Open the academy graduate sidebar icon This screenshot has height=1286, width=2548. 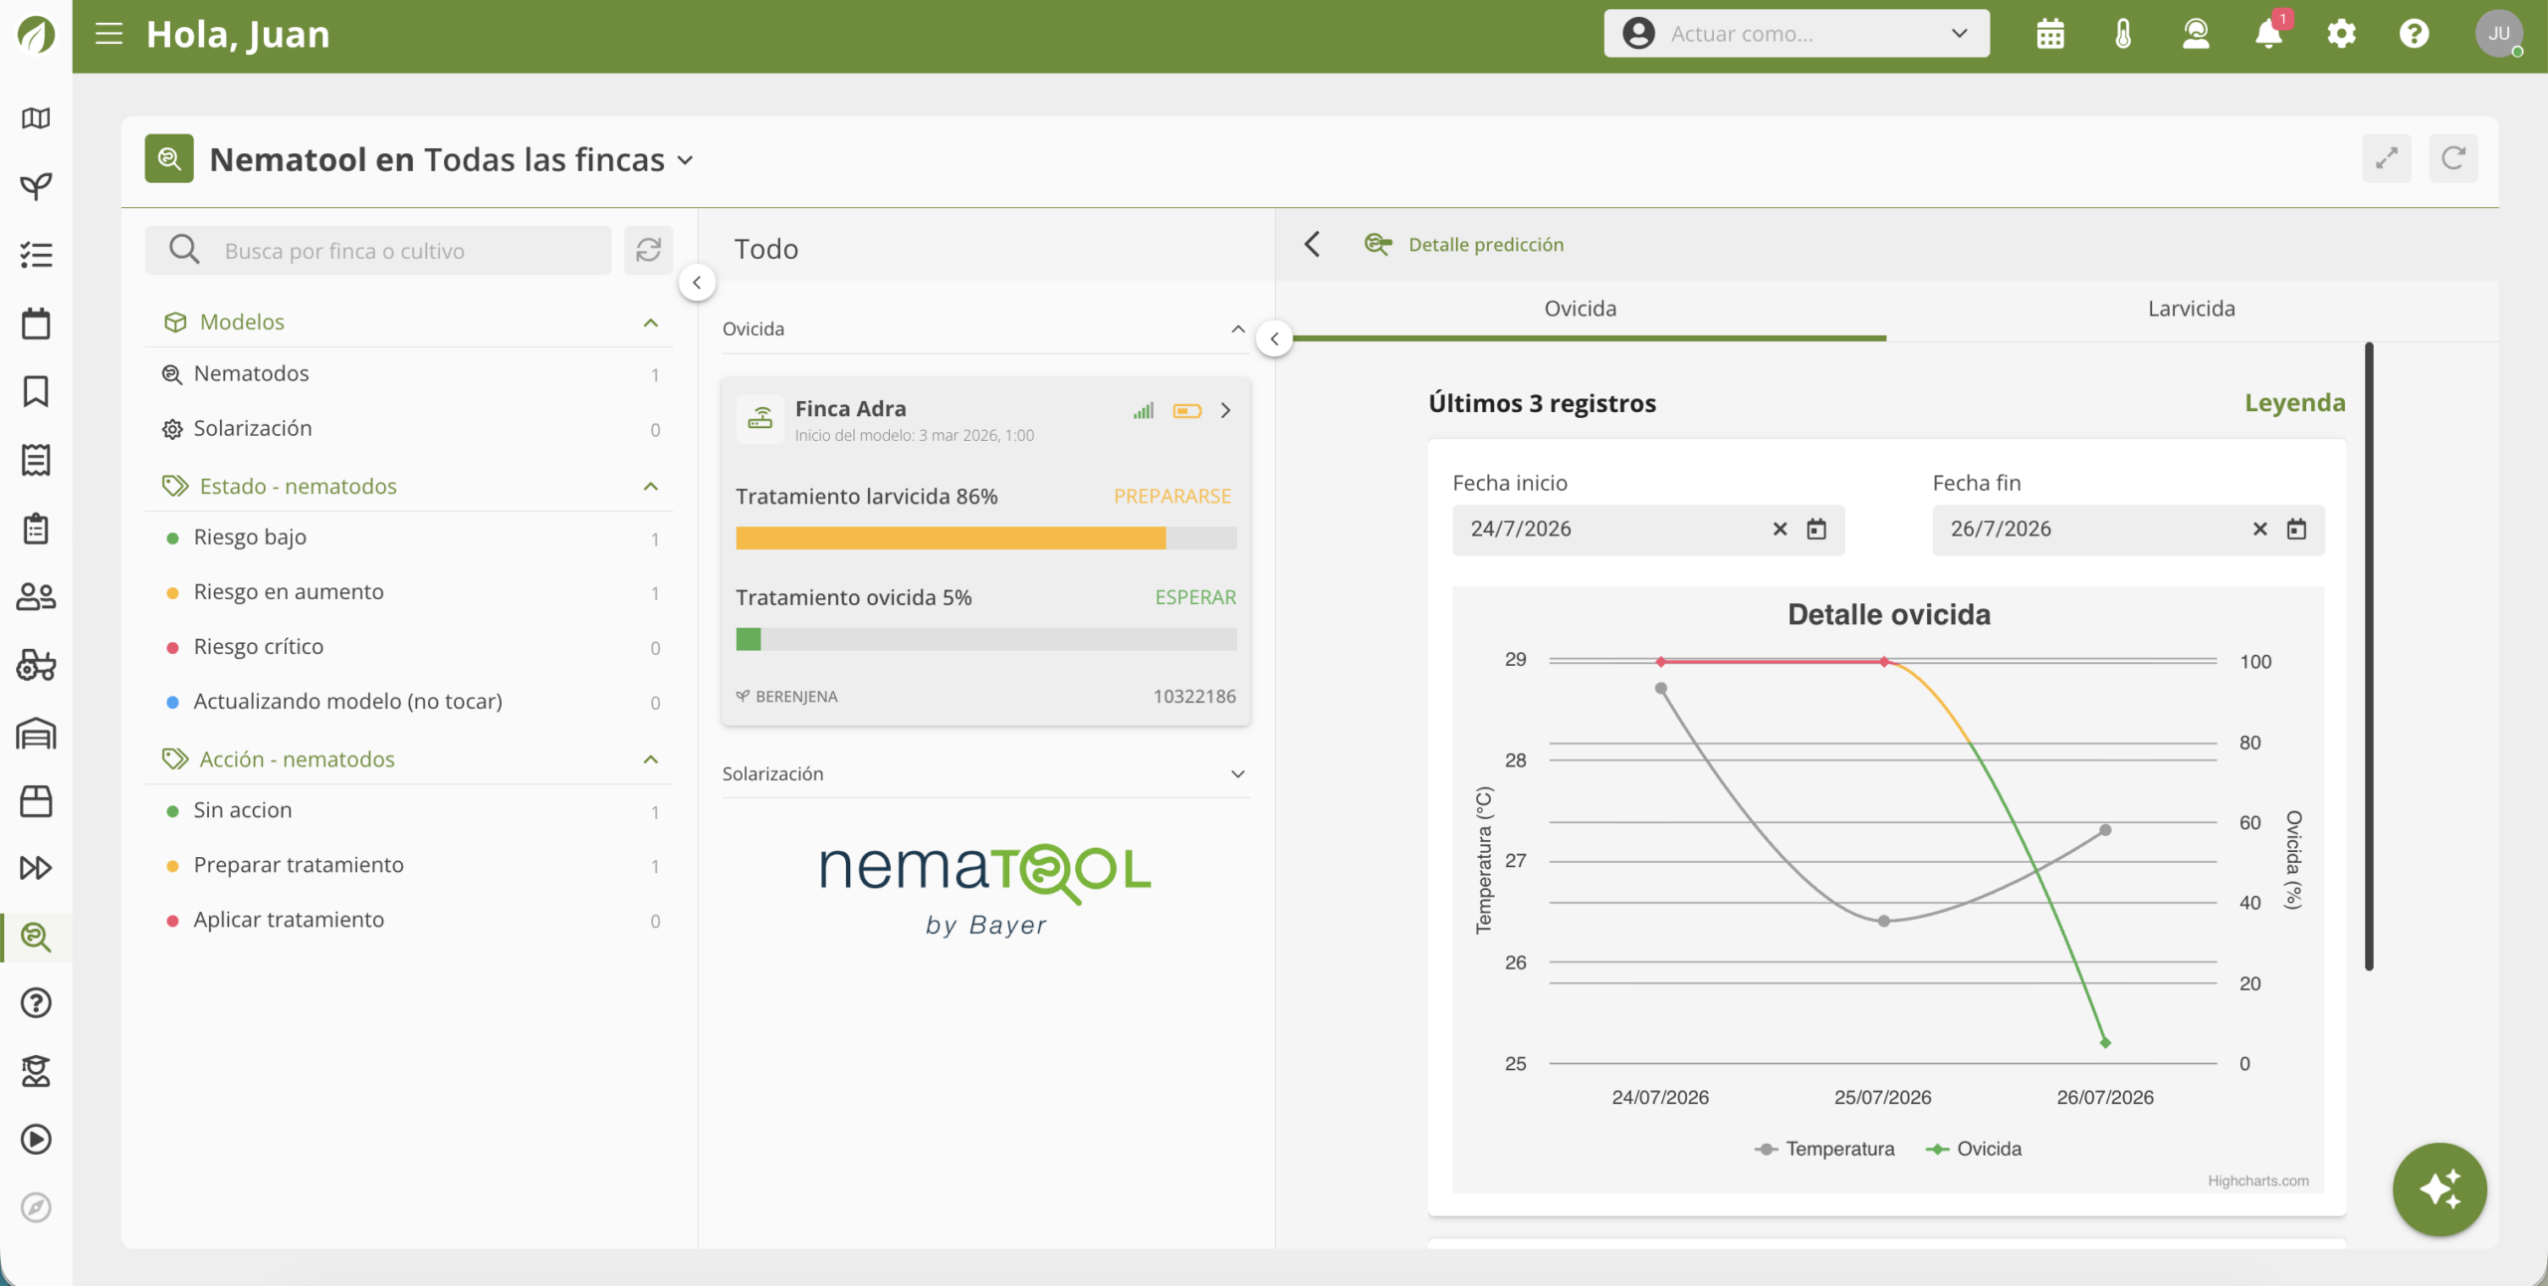[36, 1071]
